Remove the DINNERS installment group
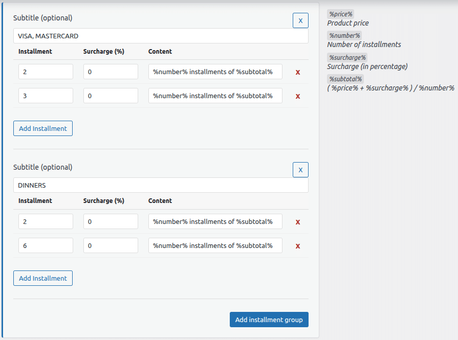 point(300,170)
